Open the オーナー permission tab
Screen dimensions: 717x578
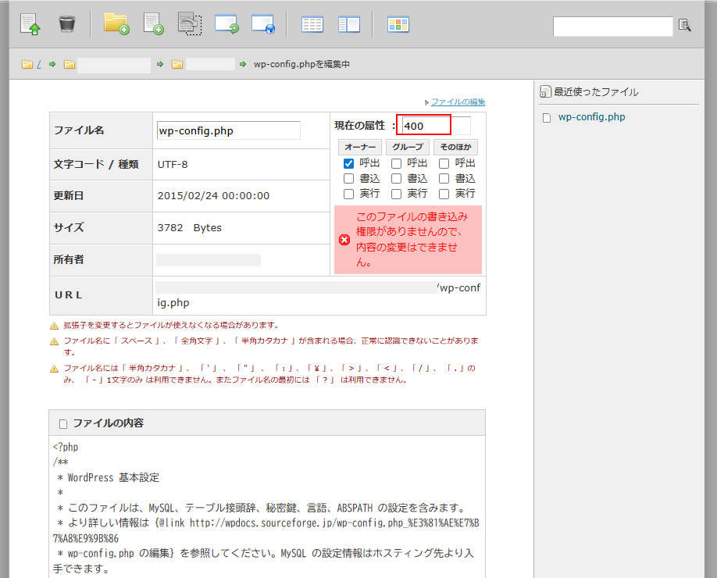pos(358,147)
